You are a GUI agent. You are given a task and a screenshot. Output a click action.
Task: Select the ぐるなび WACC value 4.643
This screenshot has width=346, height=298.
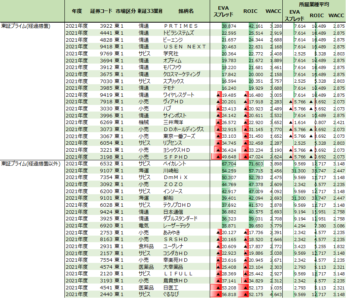[275, 294]
